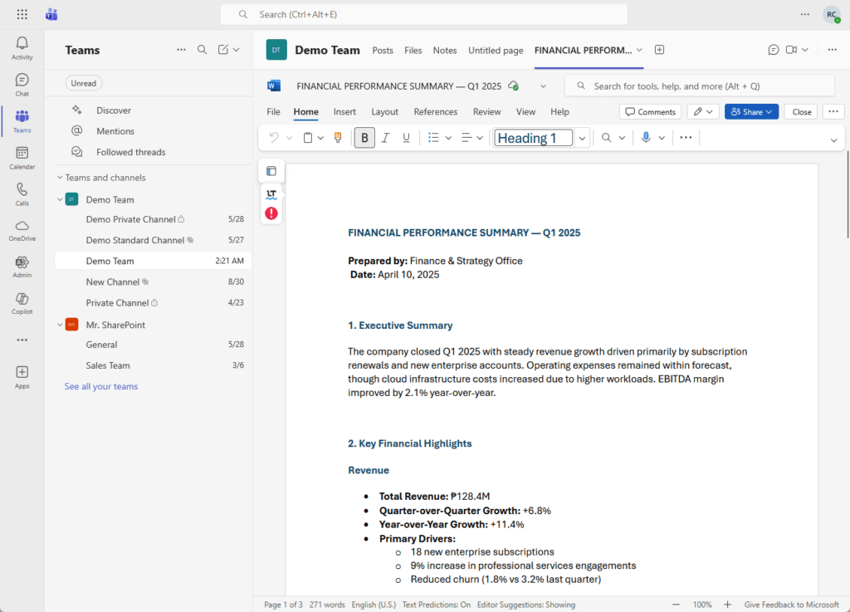Collapse Teams and channels section
This screenshot has height=612, width=850.
coord(60,177)
